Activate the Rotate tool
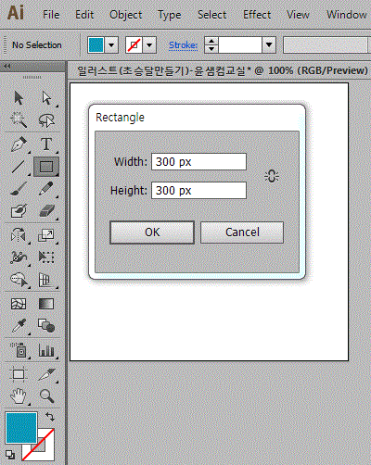This screenshot has width=371, height=465. (x=19, y=235)
